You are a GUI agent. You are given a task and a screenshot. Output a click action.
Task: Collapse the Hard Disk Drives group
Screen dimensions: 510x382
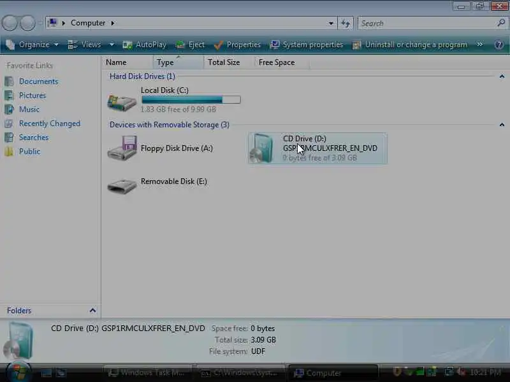pyautogui.click(x=502, y=76)
